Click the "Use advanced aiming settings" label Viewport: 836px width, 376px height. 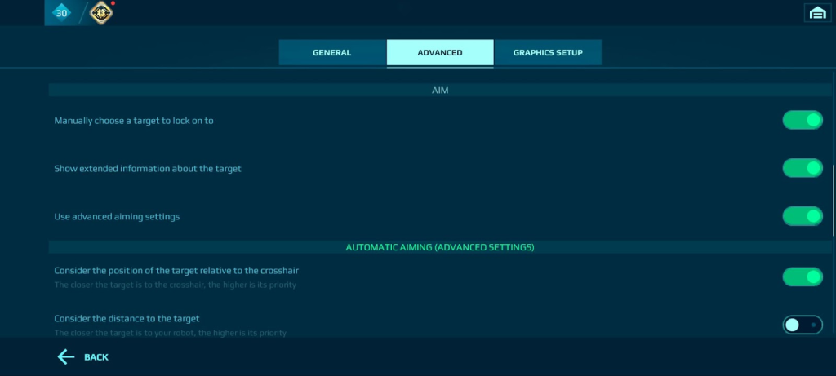(x=117, y=217)
